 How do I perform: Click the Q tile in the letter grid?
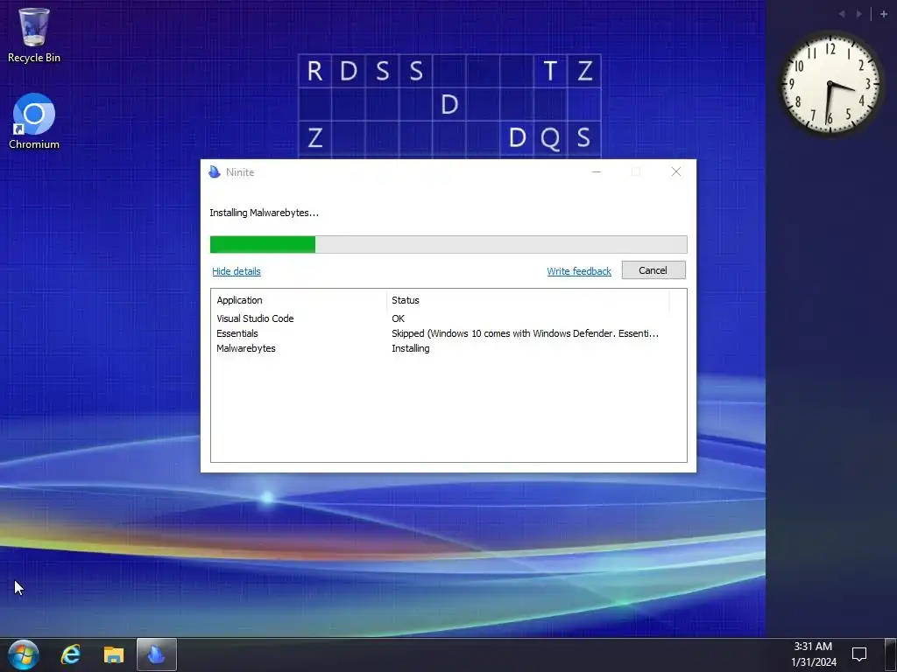point(550,137)
